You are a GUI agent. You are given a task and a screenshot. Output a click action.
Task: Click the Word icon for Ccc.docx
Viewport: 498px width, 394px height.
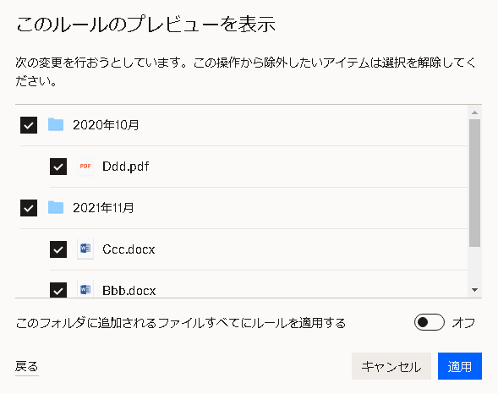[x=85, y=249]
